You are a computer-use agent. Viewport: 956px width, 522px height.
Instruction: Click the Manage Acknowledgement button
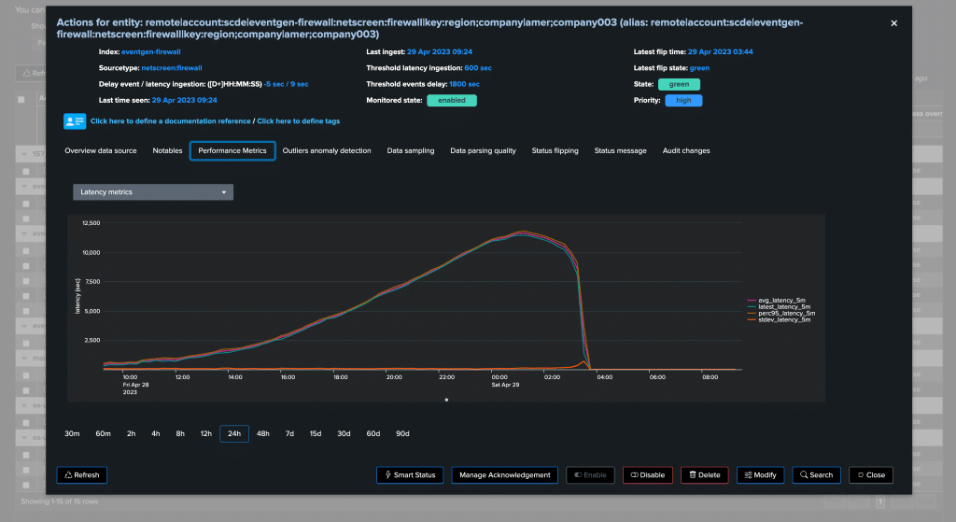tap(505, 474)
